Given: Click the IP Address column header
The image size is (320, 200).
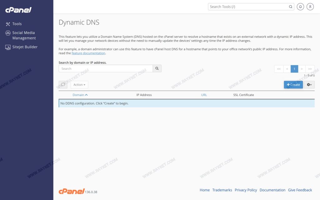Looking at the screenshot, I should click(x=144, y=95).
